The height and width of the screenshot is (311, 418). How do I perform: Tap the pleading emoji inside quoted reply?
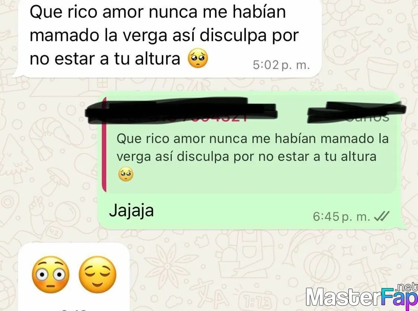click(x=126, y=174)
